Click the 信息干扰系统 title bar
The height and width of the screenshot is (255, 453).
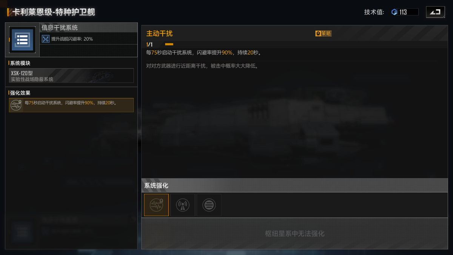pyautogui.click(x=89, y=28)
